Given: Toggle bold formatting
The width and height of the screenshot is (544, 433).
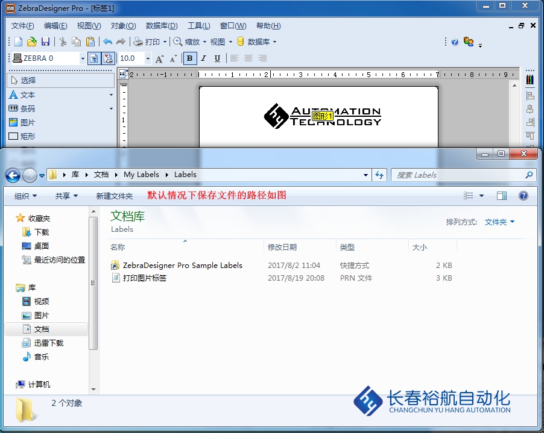Looking at the screenshot, I should tap(190, 58).
